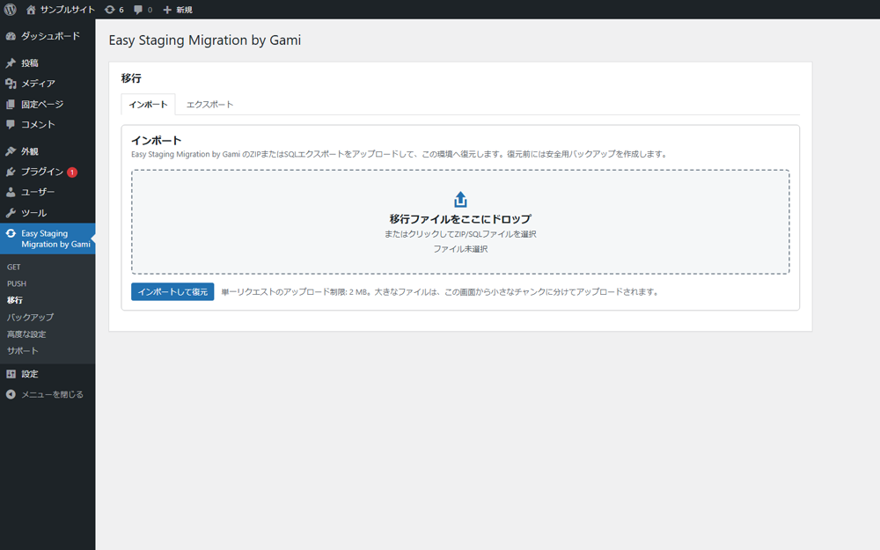Open the updates counter showing 6

[x=114, y=10]
